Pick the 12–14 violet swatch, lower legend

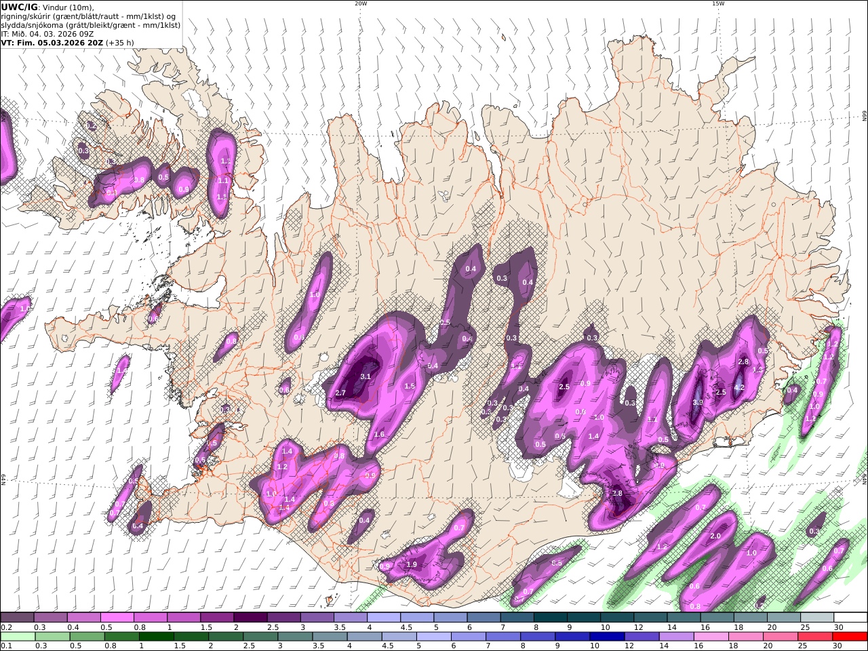click(x=642, y=637)
